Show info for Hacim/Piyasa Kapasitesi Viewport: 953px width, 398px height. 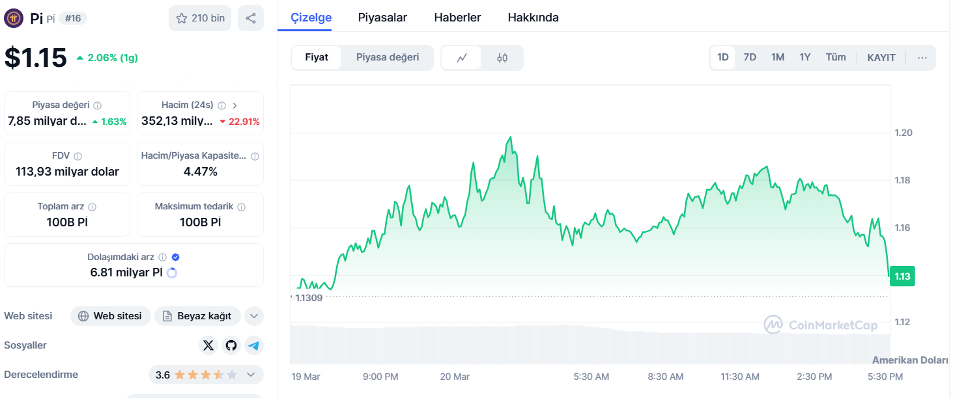click(x=255, y=156)
